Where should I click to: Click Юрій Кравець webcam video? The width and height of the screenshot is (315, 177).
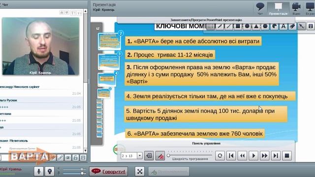click(x=40, y=46)
